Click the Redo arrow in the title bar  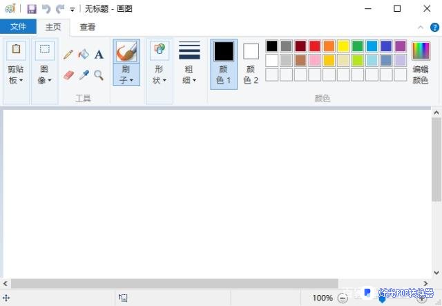pos(60,9)
